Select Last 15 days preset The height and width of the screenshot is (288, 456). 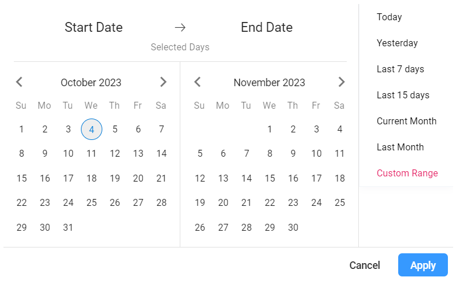[403, 95]
